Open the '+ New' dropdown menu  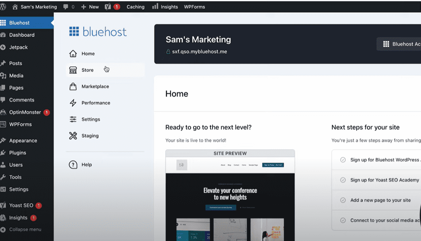click(x=90, y=6)
